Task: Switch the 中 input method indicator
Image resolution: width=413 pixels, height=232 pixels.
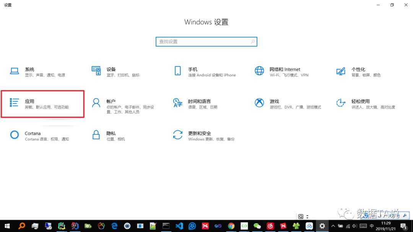Action: click(x=372, y=226)
